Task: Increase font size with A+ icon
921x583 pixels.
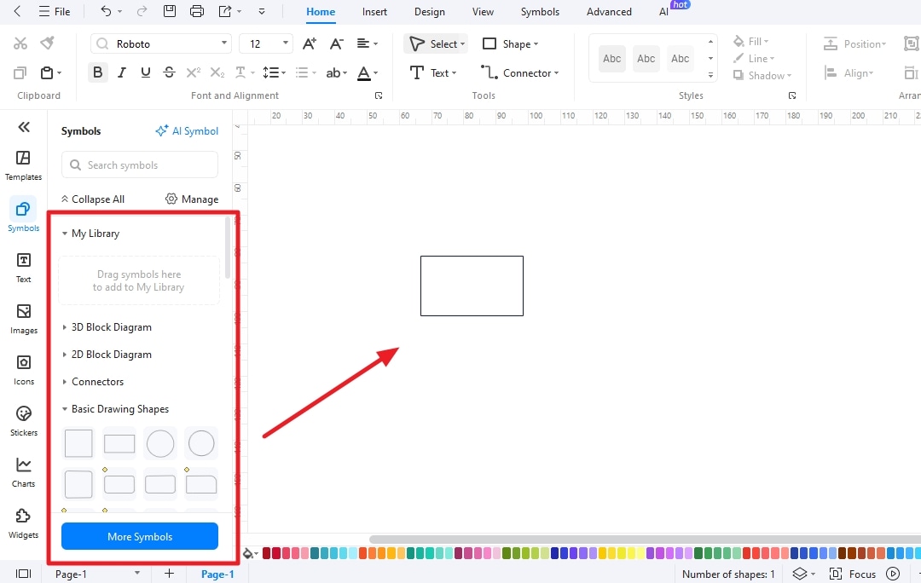Action: pos(309,43)
